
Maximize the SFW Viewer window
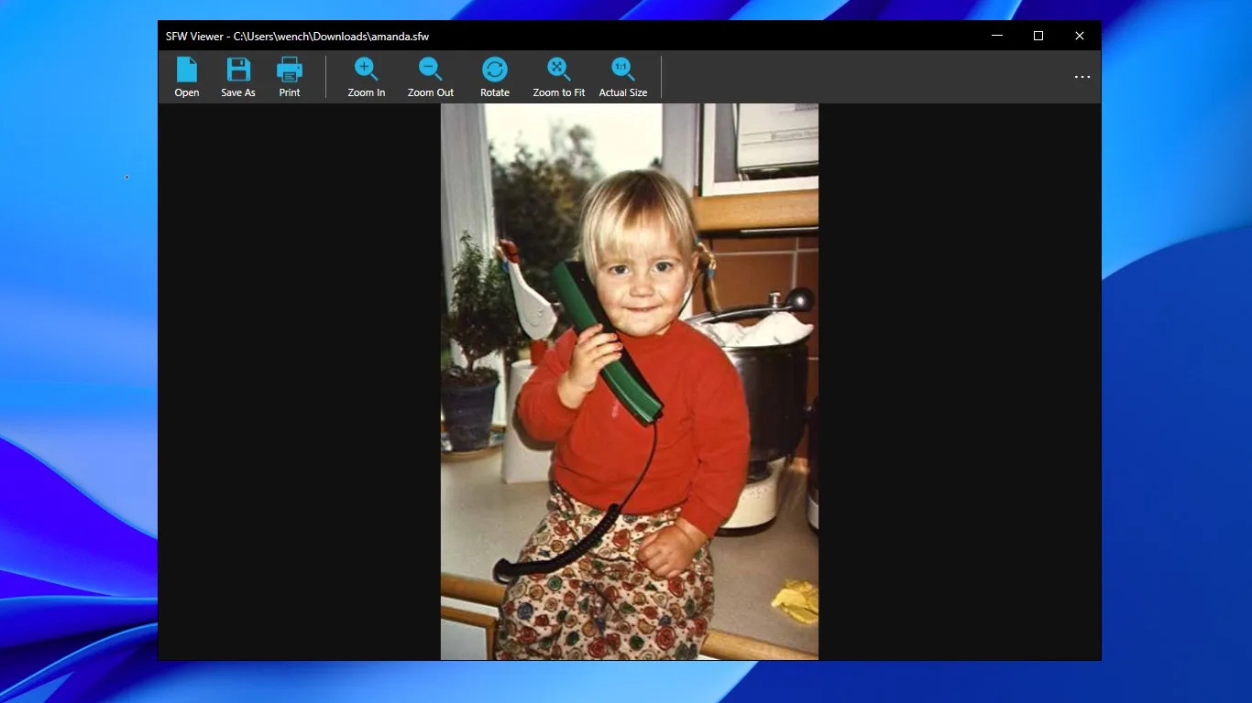tap(1038, 36)
